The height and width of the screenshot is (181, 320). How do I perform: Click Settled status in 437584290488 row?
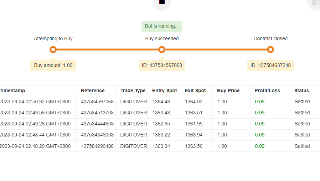pyautogui.click(x=302, y=146)
